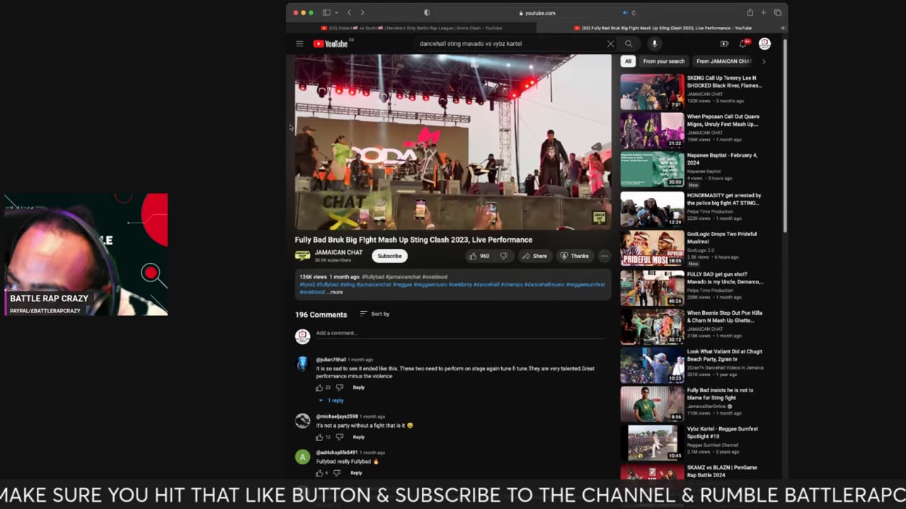Viewport: 906px width, 509px height.
Task: Click the video player to pause
Action: 453,142
